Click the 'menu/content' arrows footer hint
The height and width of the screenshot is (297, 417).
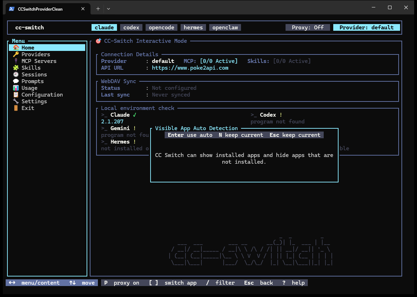pyautogui.click(x=34, y=283)
